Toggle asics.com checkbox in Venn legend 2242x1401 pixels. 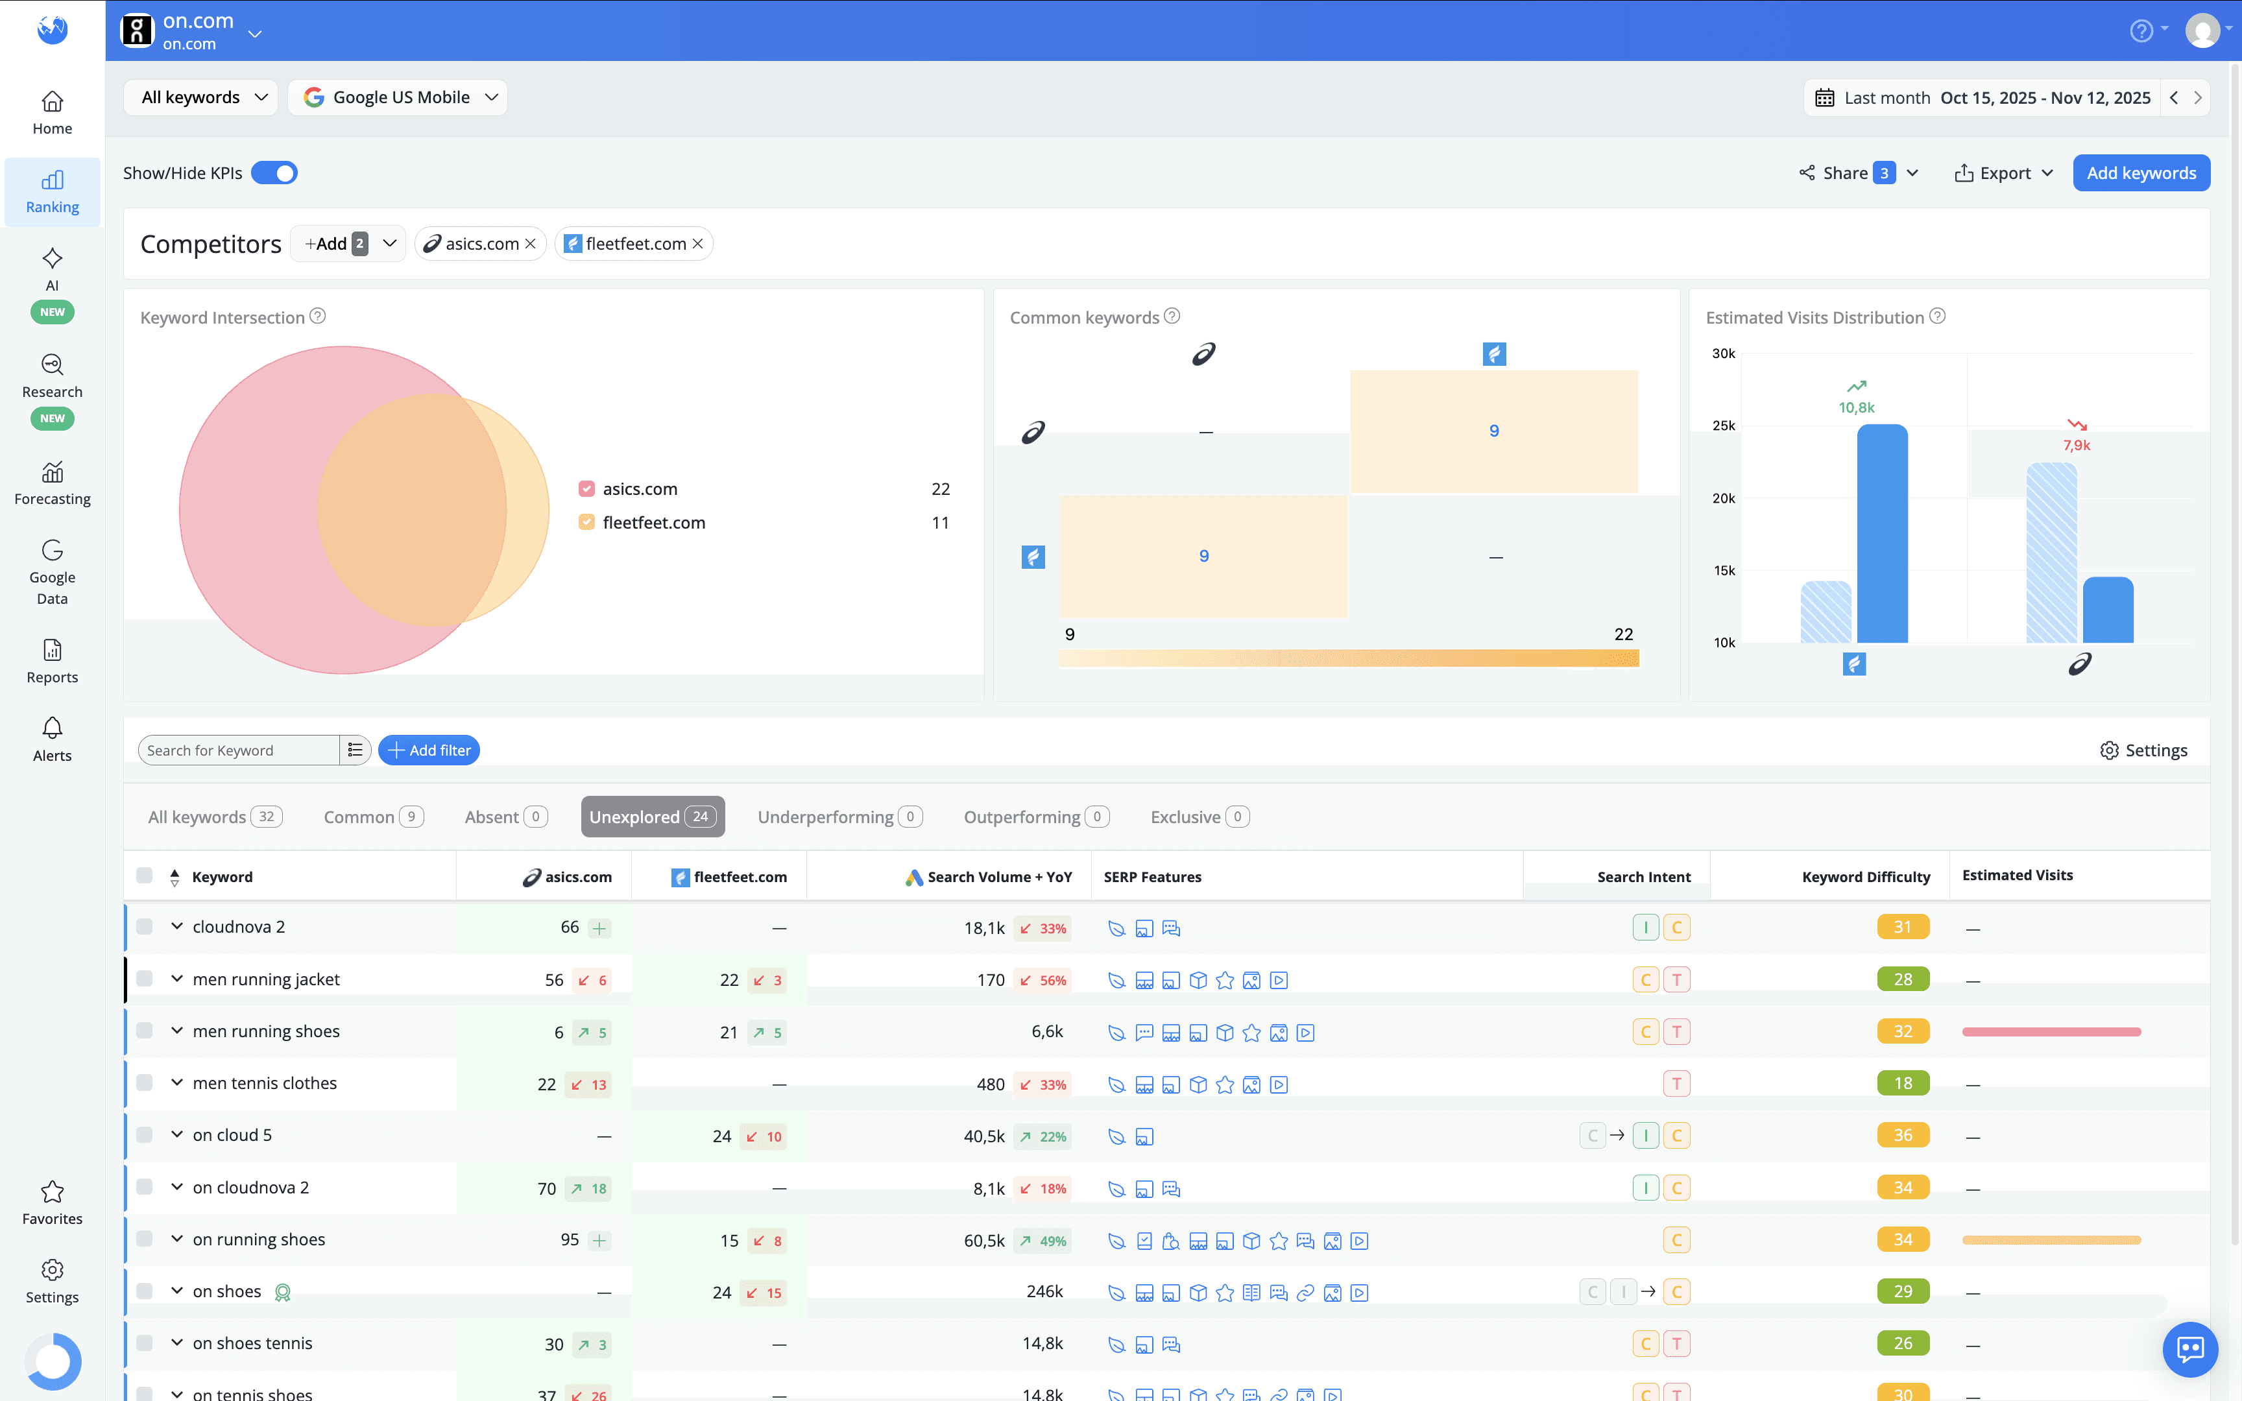pos(586,488)
